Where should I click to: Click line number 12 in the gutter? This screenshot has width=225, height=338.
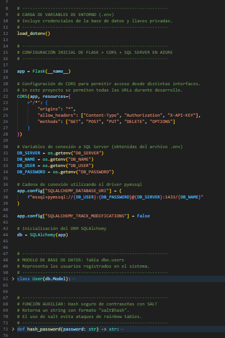point(6,33)
